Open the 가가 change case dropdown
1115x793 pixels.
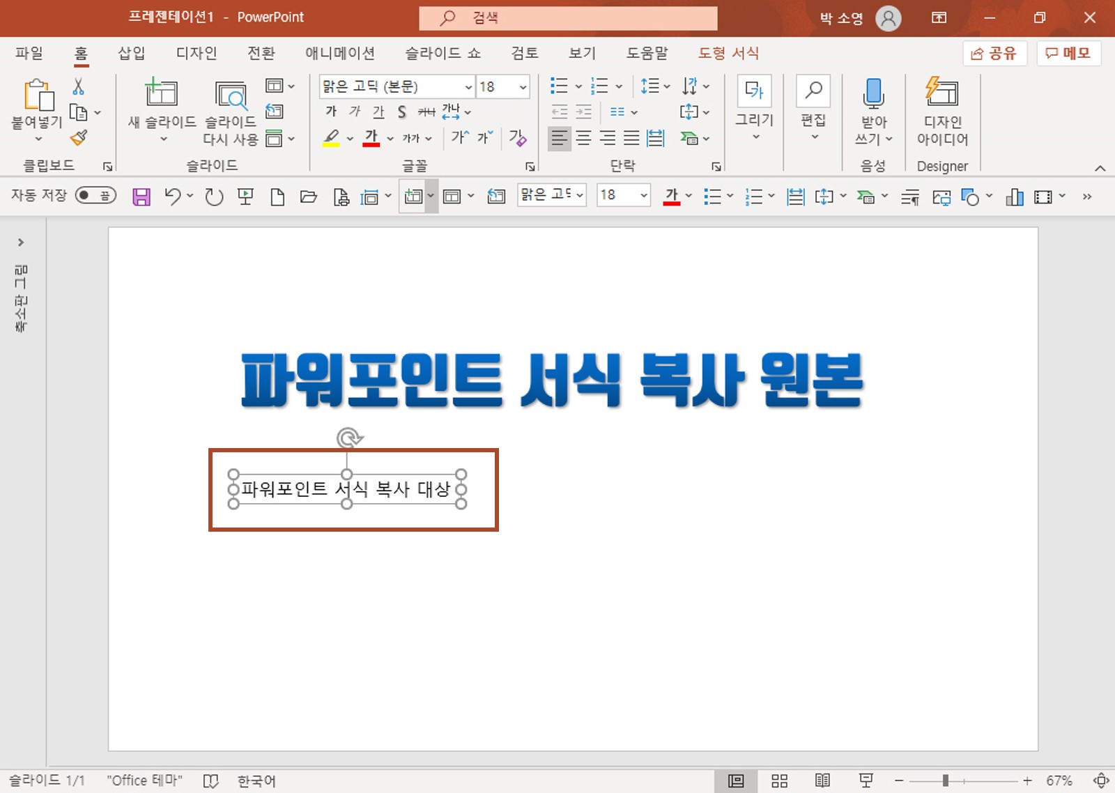(x=417, y=138)
